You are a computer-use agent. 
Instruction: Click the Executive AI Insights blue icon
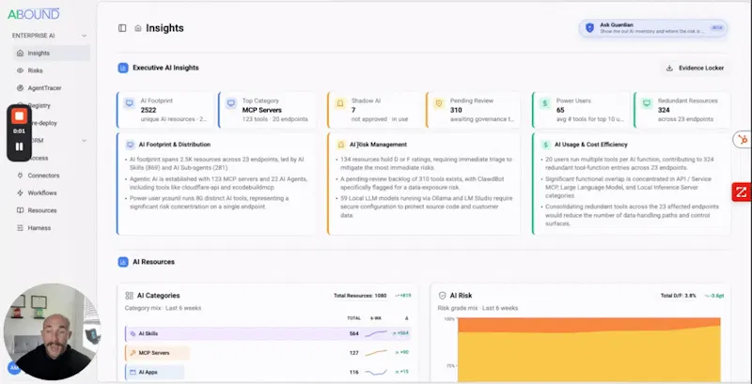[123, 68]
